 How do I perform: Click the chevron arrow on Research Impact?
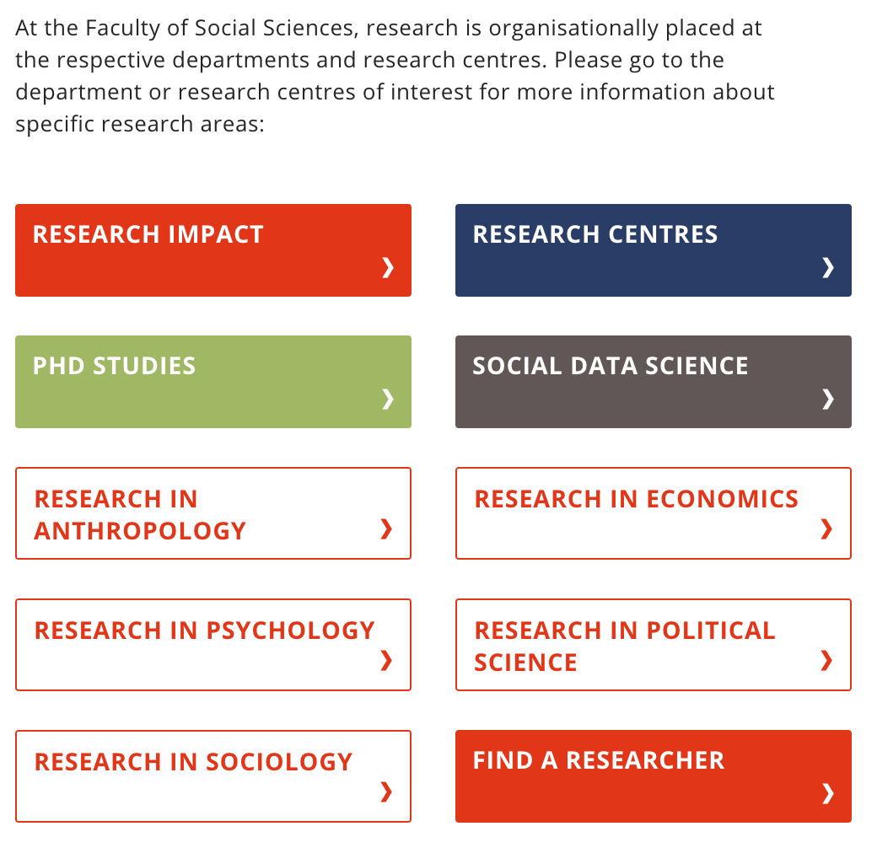(388, 268)
